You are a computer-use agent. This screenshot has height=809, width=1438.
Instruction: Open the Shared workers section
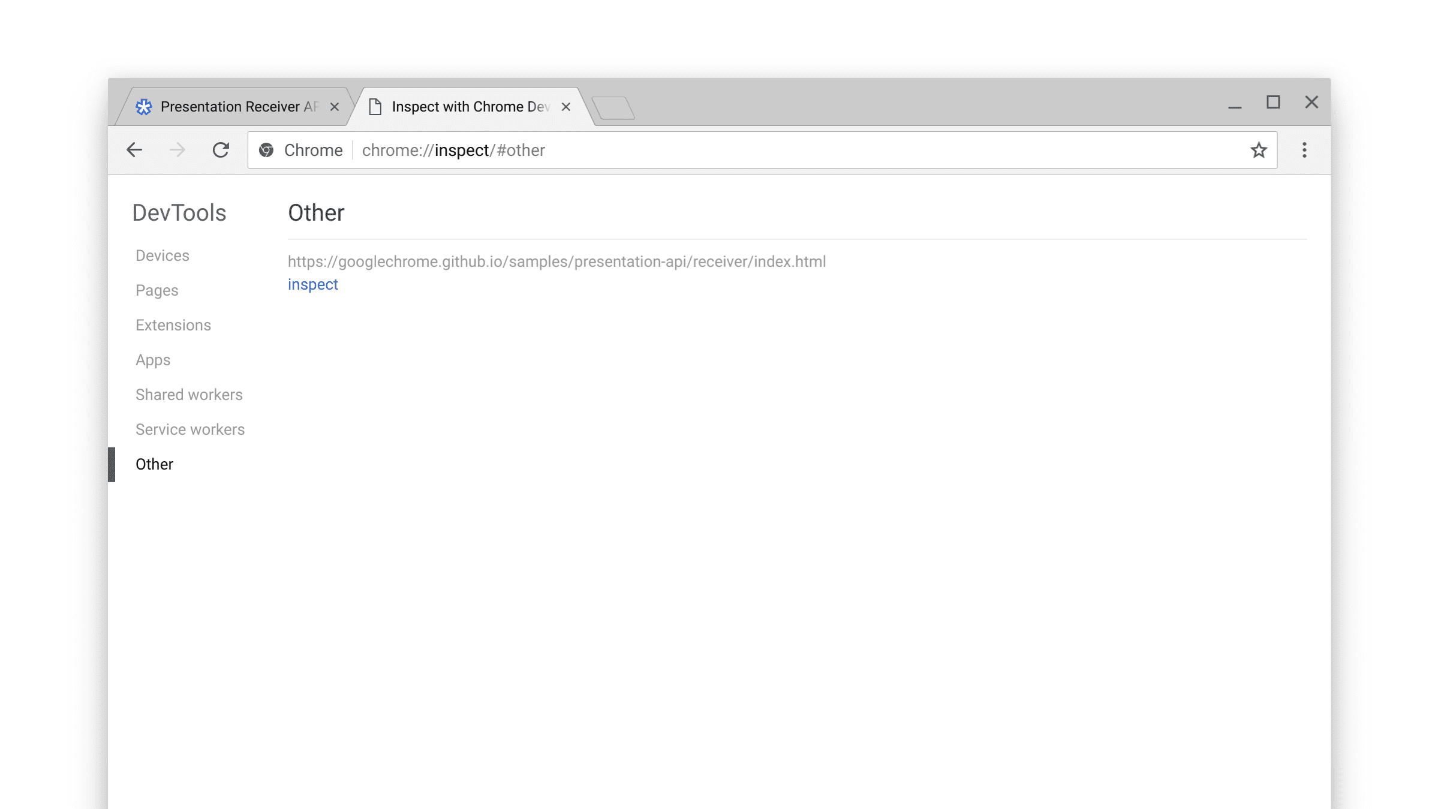pos(189,394)
